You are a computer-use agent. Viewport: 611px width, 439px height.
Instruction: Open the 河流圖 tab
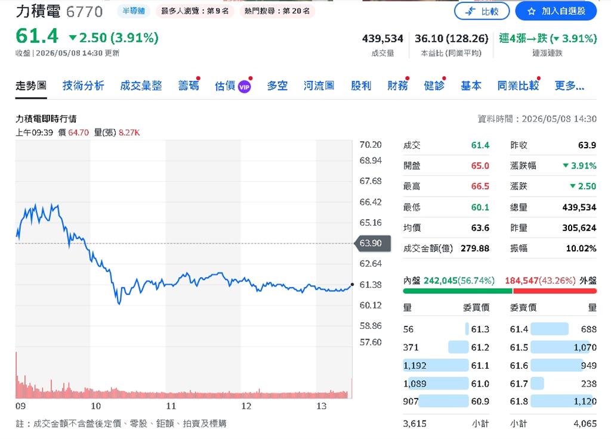[x=319, y=86]
